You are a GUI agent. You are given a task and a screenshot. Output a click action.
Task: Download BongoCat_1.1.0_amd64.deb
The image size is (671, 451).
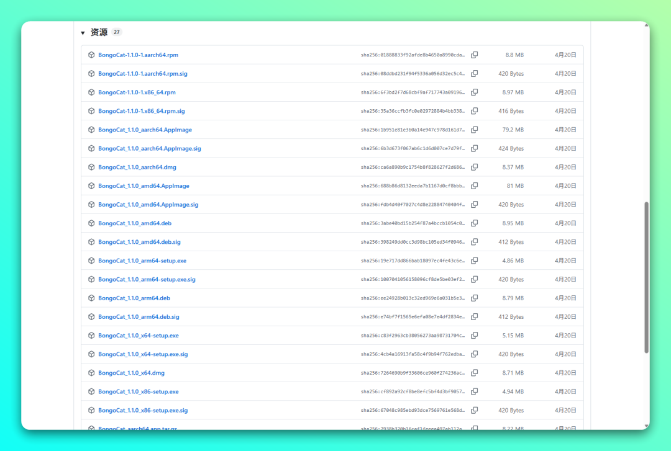pos(135,223)
